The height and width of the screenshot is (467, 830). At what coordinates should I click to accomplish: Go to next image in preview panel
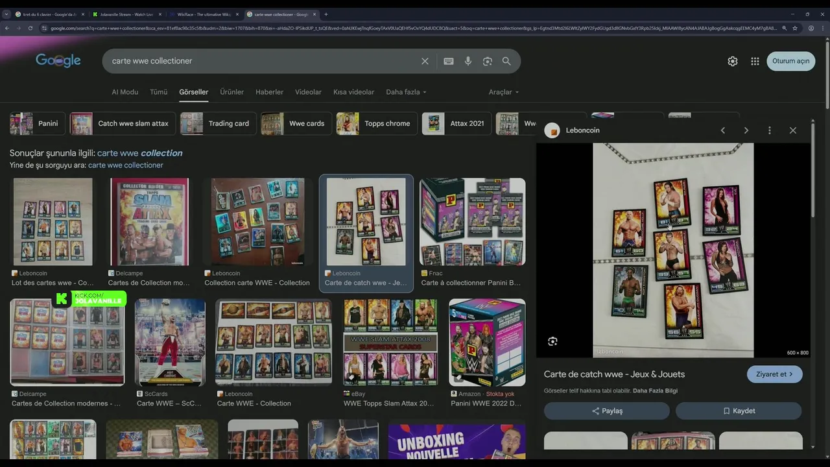coord(746,130)
